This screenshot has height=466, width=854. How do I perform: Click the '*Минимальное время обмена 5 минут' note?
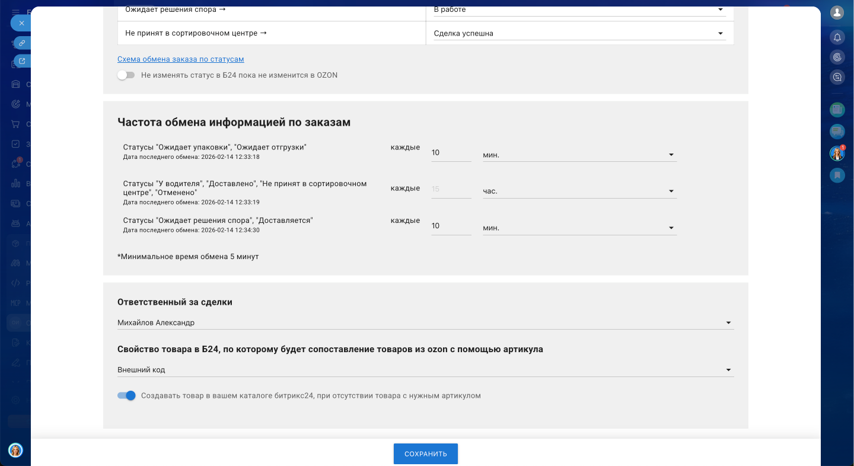pyautogui.click(x=188, y=257)
